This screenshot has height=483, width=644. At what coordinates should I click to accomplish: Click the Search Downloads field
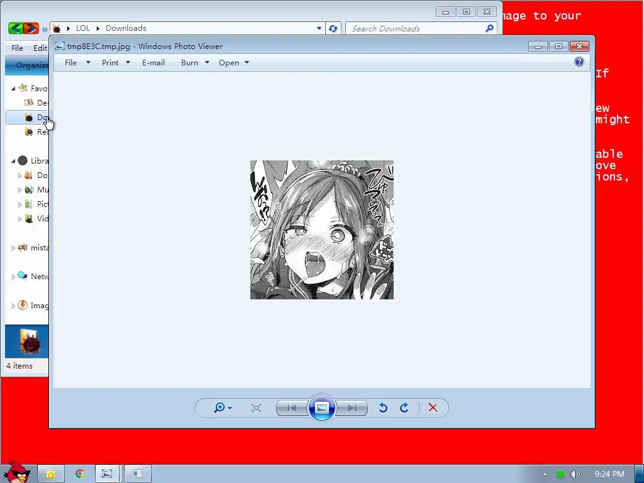pyautogui.click(x=421, y=28)
